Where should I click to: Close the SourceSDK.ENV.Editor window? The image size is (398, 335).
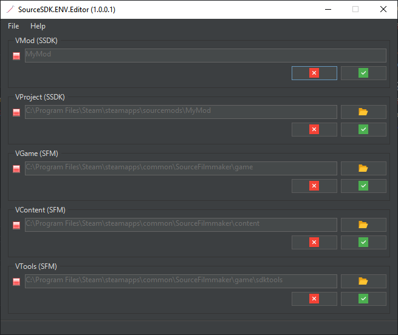coord(383,9)
